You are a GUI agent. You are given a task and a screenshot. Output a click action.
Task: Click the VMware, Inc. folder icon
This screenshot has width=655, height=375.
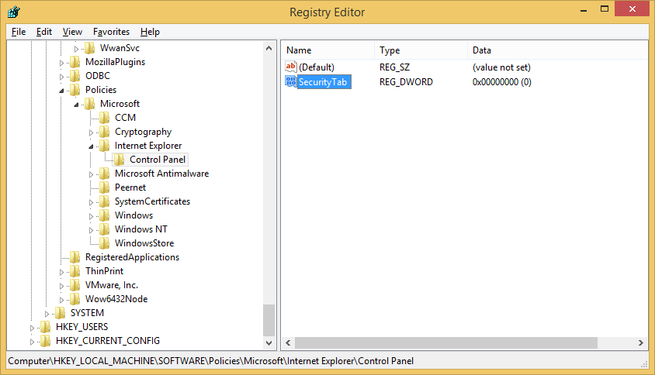tap(75, 285)
